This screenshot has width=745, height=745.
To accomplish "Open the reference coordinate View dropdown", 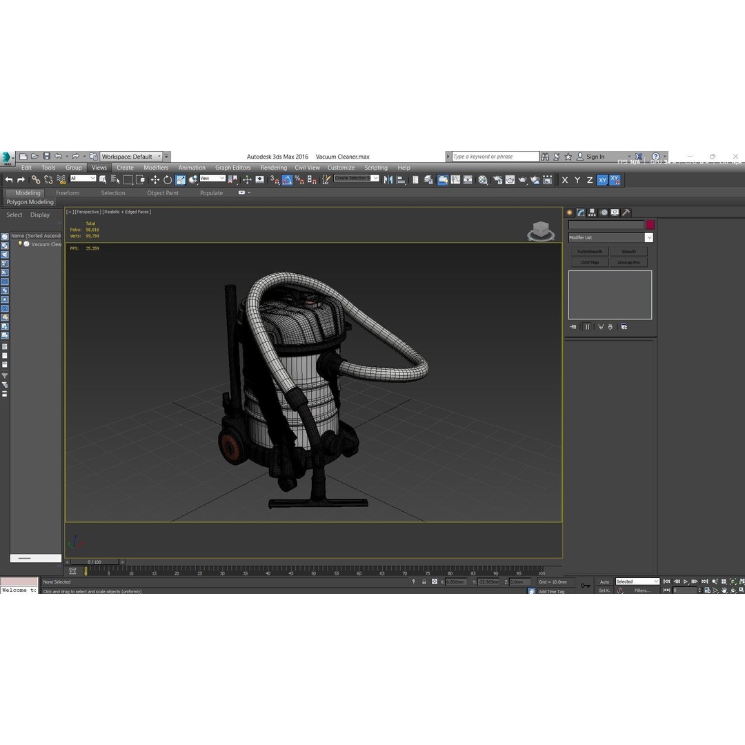I will 212,178.
